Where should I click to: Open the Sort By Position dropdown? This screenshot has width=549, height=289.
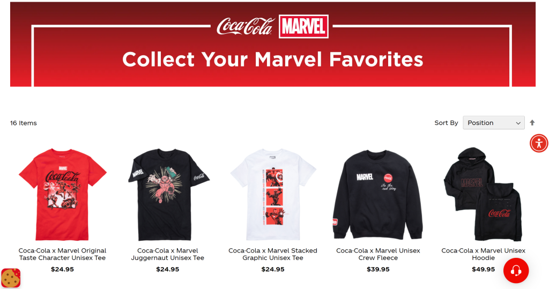[494, 123]
